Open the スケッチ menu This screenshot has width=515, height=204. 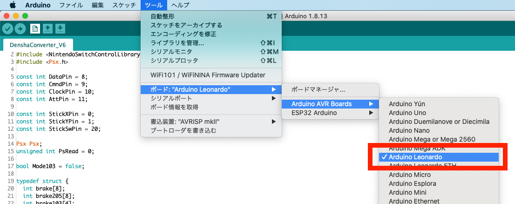(x=124, y=5)
